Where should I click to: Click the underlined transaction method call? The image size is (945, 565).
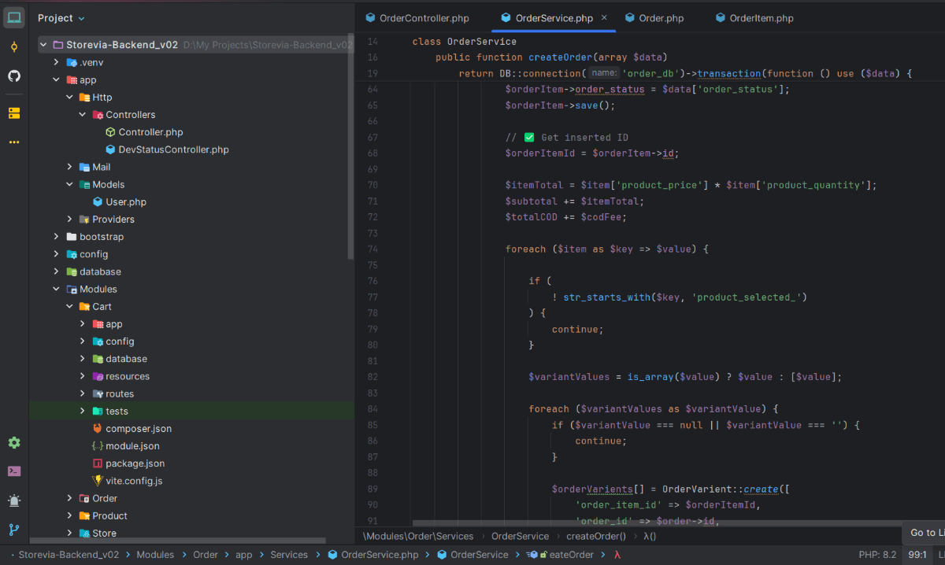729,73
